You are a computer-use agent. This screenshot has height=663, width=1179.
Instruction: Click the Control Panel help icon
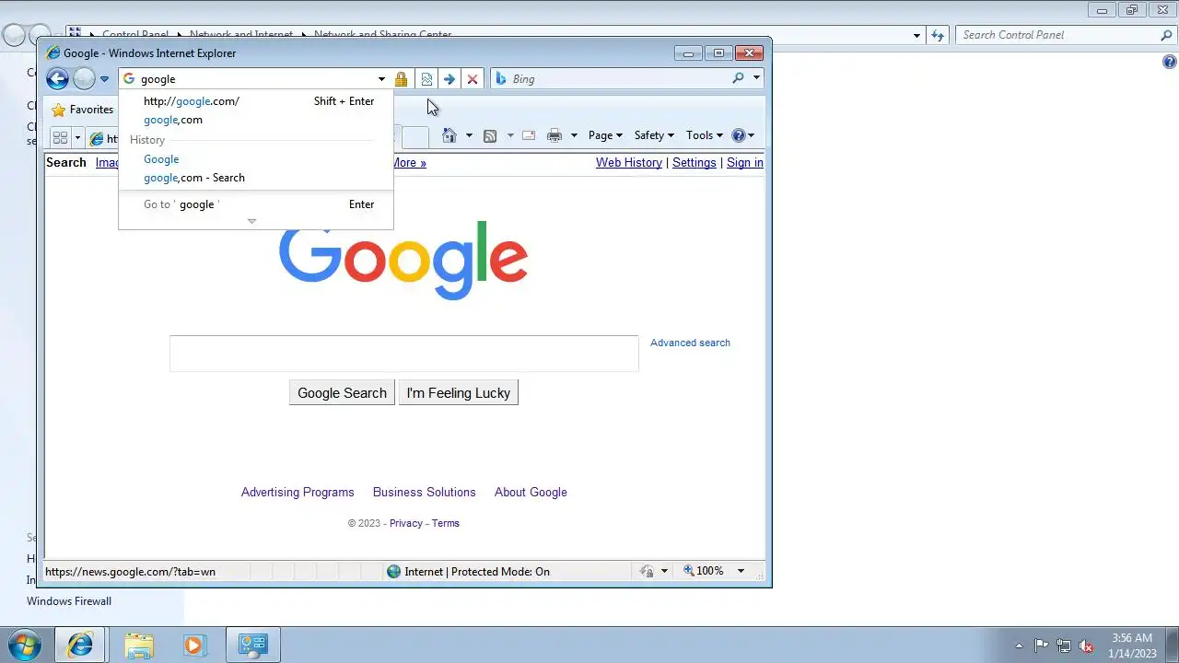1170,63
